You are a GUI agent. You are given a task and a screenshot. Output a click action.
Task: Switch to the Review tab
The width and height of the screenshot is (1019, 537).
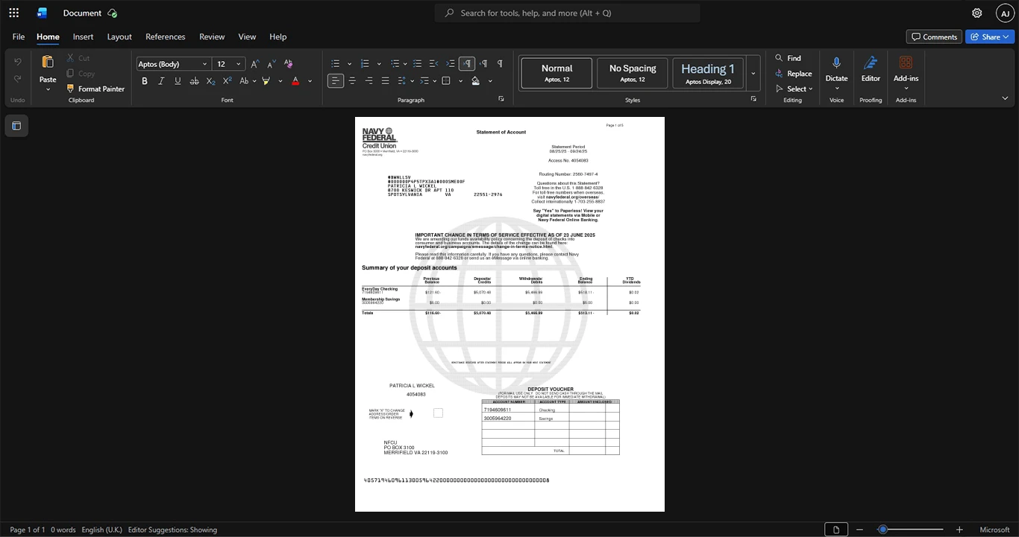[212, 36]
